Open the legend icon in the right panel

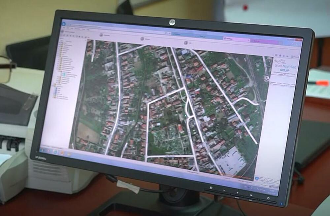[x=280, y=55]
